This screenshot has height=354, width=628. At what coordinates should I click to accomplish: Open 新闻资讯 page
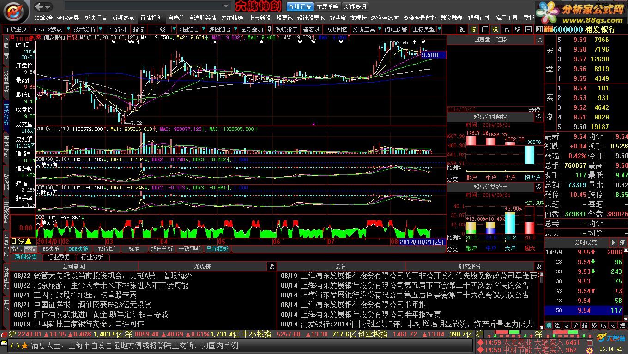coord(355,6)
